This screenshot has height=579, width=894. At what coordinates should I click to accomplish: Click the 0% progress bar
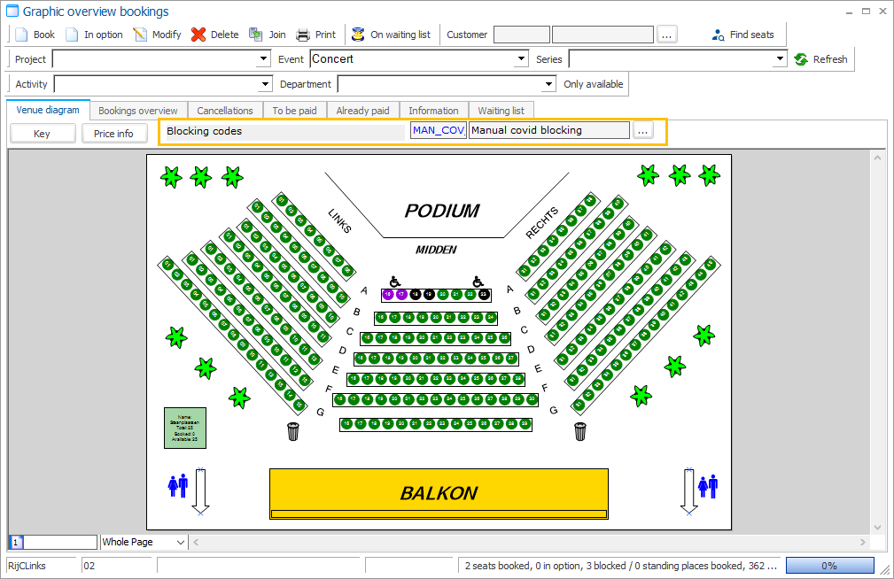(x=829, y=565)
